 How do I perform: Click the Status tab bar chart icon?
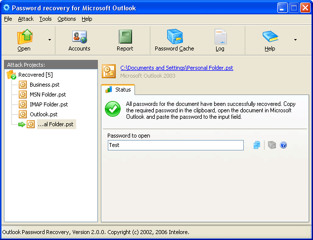(109, 90)
